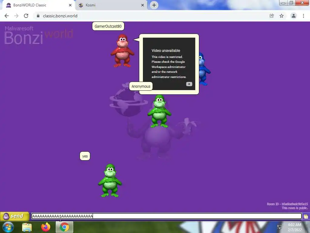The width and height of the screenshot is (310, 233).
Task: Click the Anonymous green Bonzi
Action: coord(159,111)
